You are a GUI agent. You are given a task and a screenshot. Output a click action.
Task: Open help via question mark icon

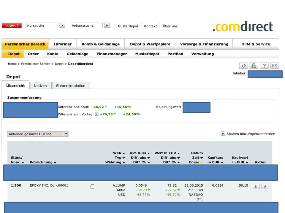[x=264, y=66]
